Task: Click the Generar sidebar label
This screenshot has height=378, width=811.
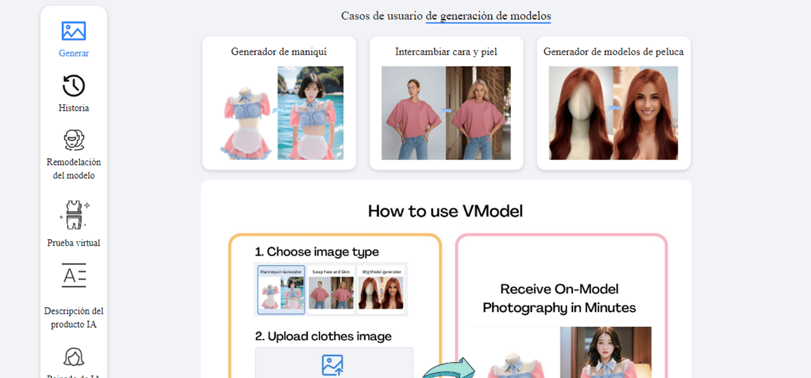Action: [74, 53]
